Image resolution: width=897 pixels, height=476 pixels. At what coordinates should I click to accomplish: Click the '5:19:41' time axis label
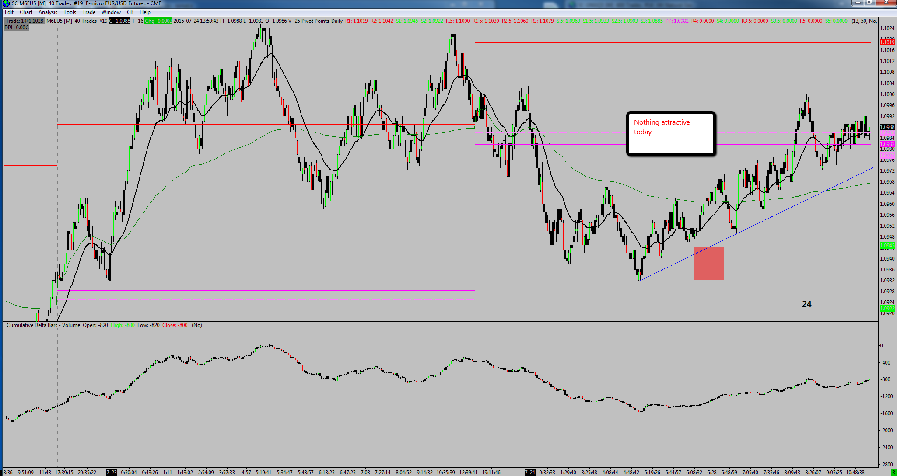[x=264, y=472]
